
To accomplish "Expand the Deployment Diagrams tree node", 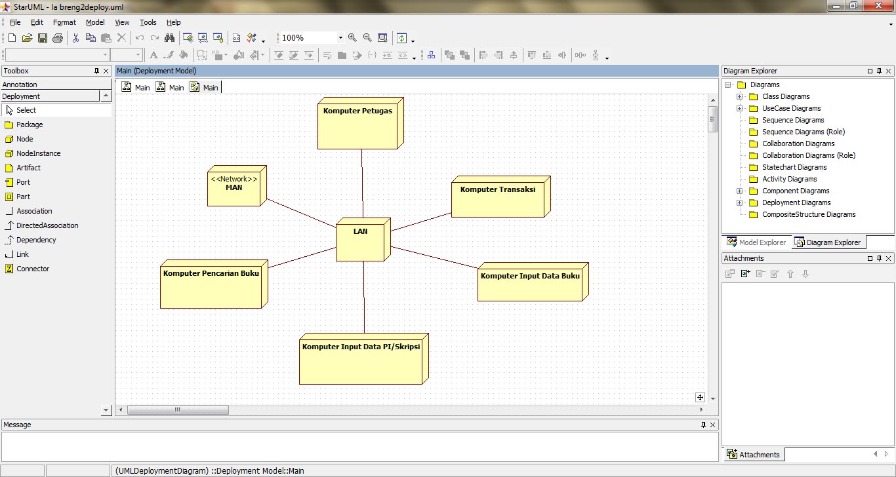I will click(739, 202).
